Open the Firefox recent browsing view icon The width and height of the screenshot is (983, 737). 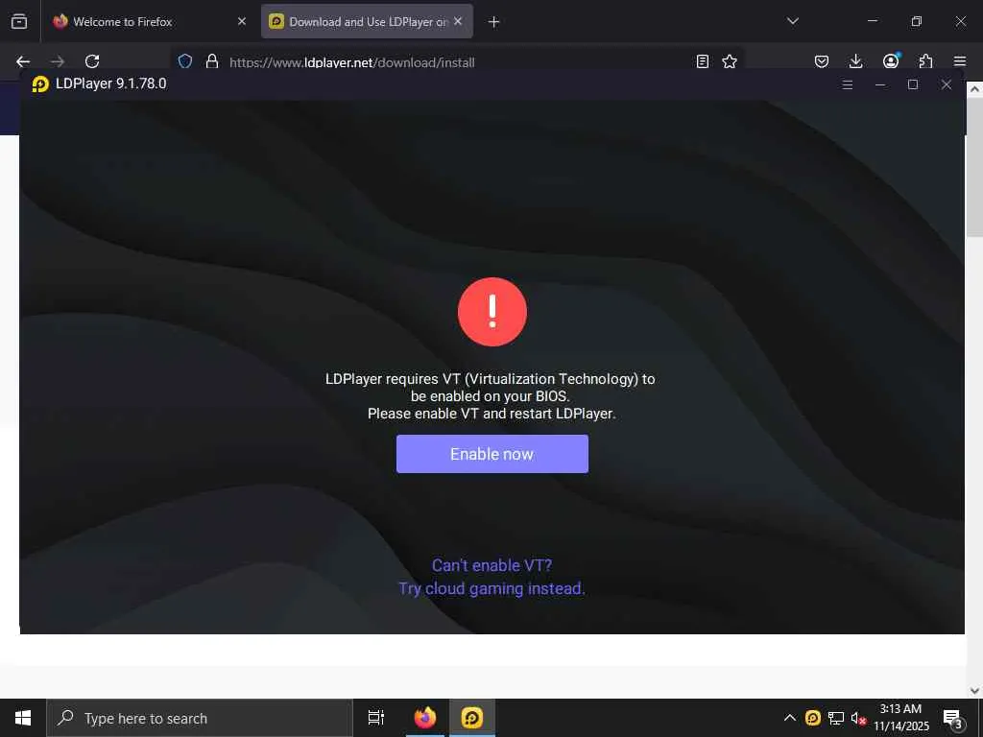point(19,21)
